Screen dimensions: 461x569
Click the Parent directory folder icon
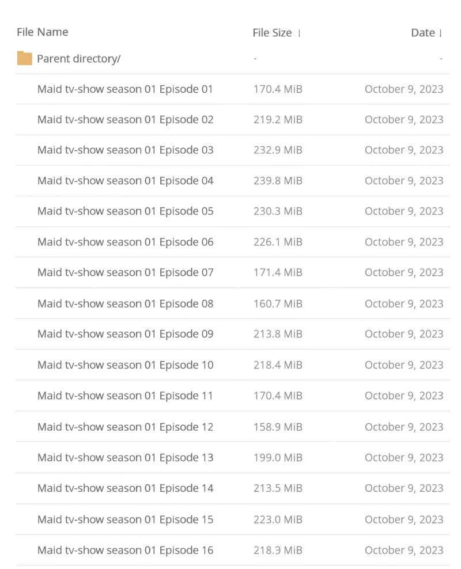tap(24, 59)
